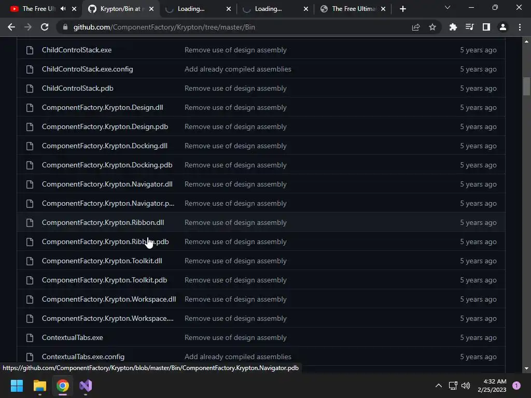Open ComponentFactory.Krypton.Design.dll
The image size is (531, 398).
pyautogui.click(x=102, y=108)
